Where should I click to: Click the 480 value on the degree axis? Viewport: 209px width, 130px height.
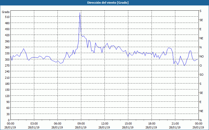tap(7, 23)
